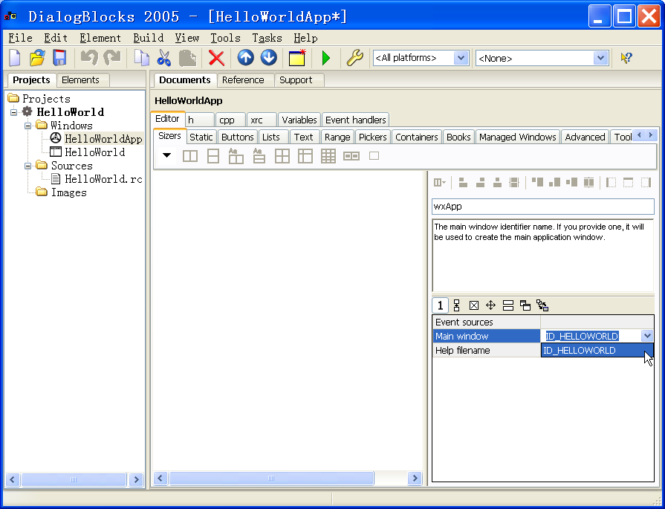The width and height of the screenshot is (665, 509).
Task: Open the View menu
Action: point(187,38)
